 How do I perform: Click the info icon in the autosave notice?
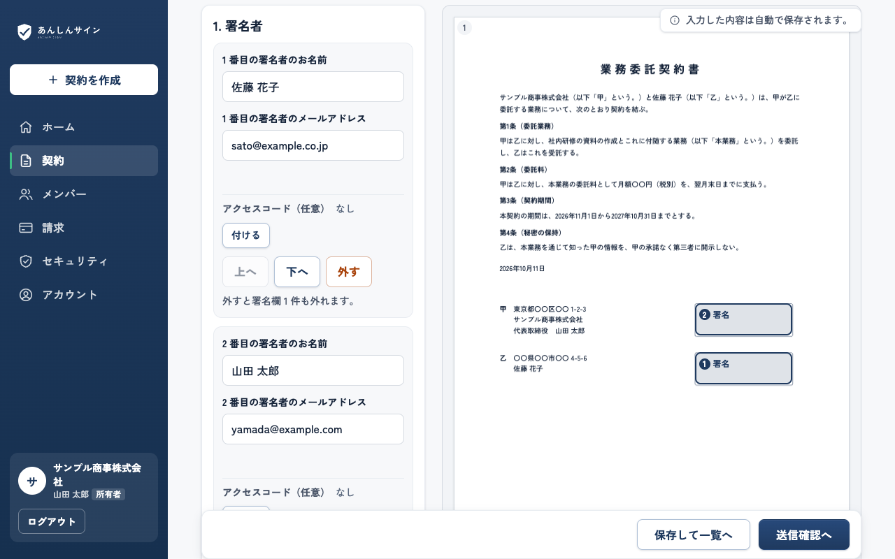[675, 20]
